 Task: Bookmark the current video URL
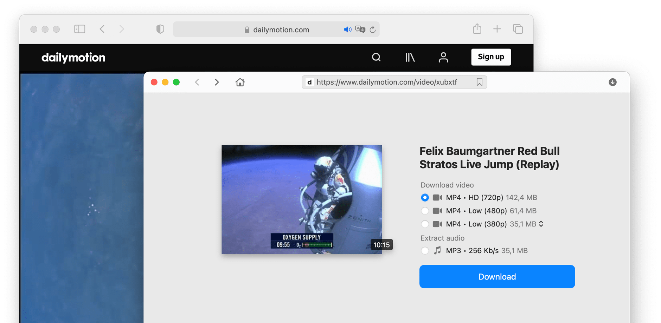[x=479, y=82]
